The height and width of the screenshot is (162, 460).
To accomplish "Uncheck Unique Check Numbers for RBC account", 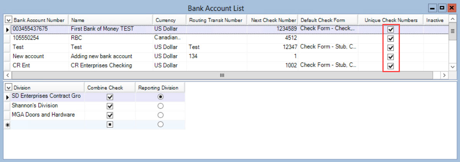I will pos(391,39).
